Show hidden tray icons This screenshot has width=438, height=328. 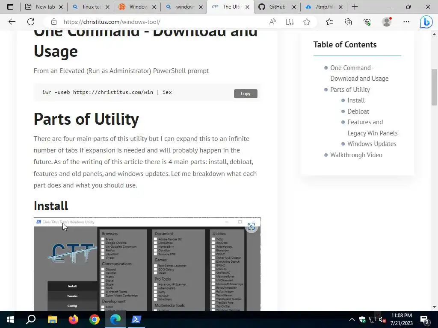[x=352, y=319]
